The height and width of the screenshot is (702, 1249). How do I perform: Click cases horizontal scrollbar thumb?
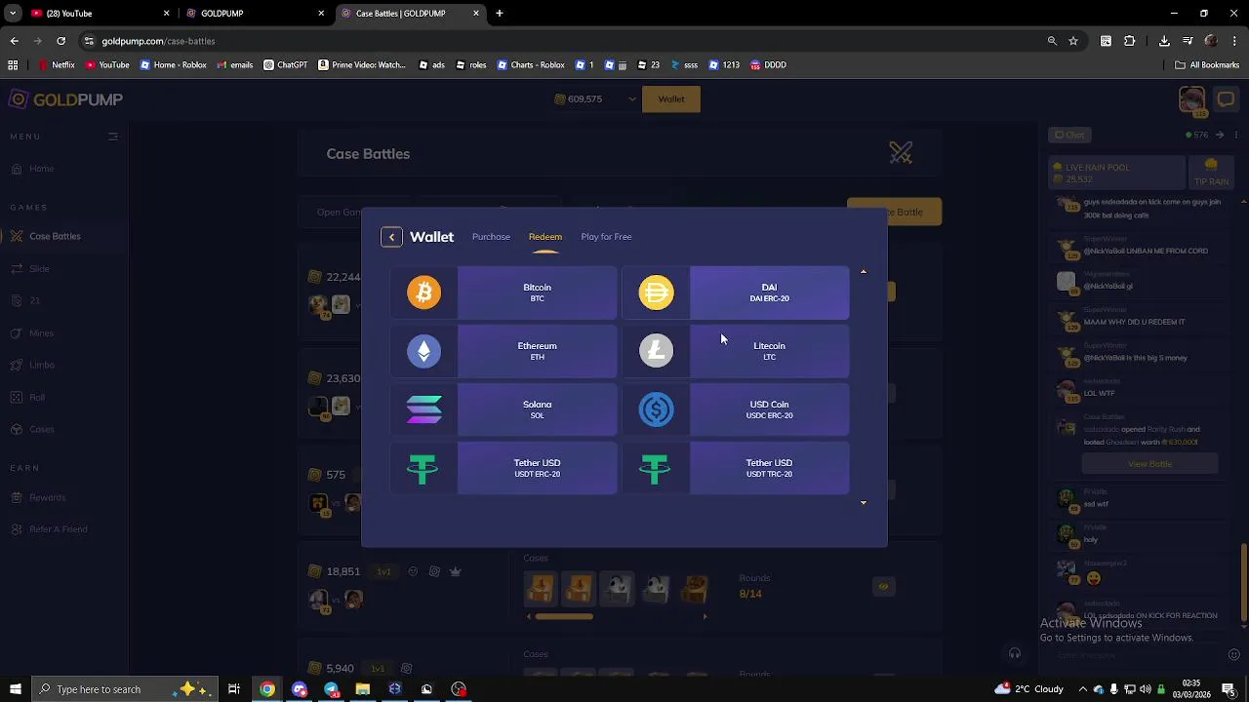pos(564,616)
